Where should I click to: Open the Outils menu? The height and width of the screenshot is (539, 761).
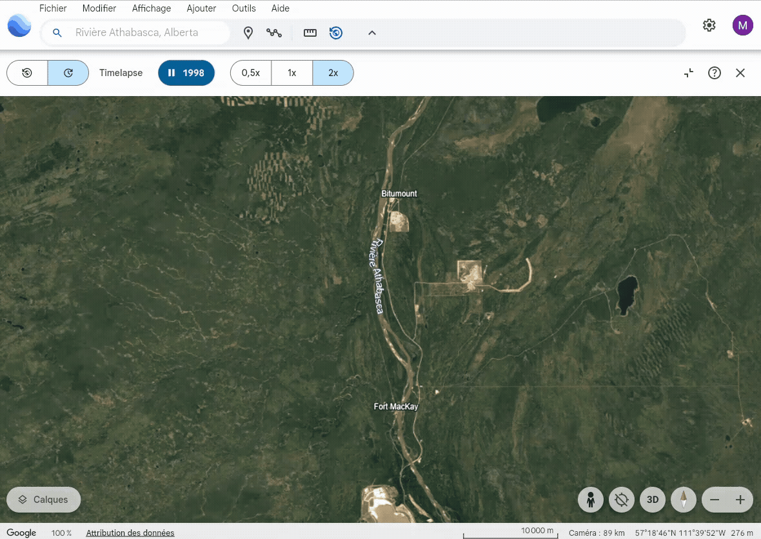click(x=244, y=8)
